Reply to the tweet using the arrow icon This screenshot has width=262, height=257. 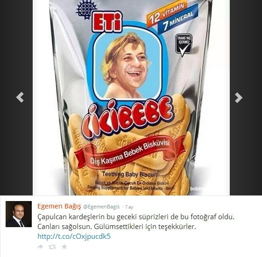tap(40, 247)
